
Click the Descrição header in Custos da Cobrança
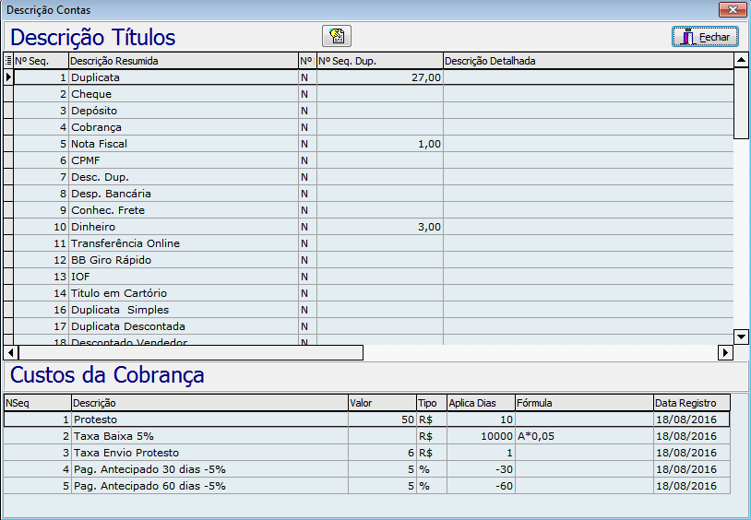point(209,403)
